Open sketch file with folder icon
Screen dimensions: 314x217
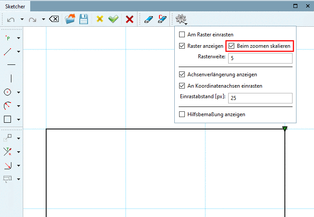(70, 19)
